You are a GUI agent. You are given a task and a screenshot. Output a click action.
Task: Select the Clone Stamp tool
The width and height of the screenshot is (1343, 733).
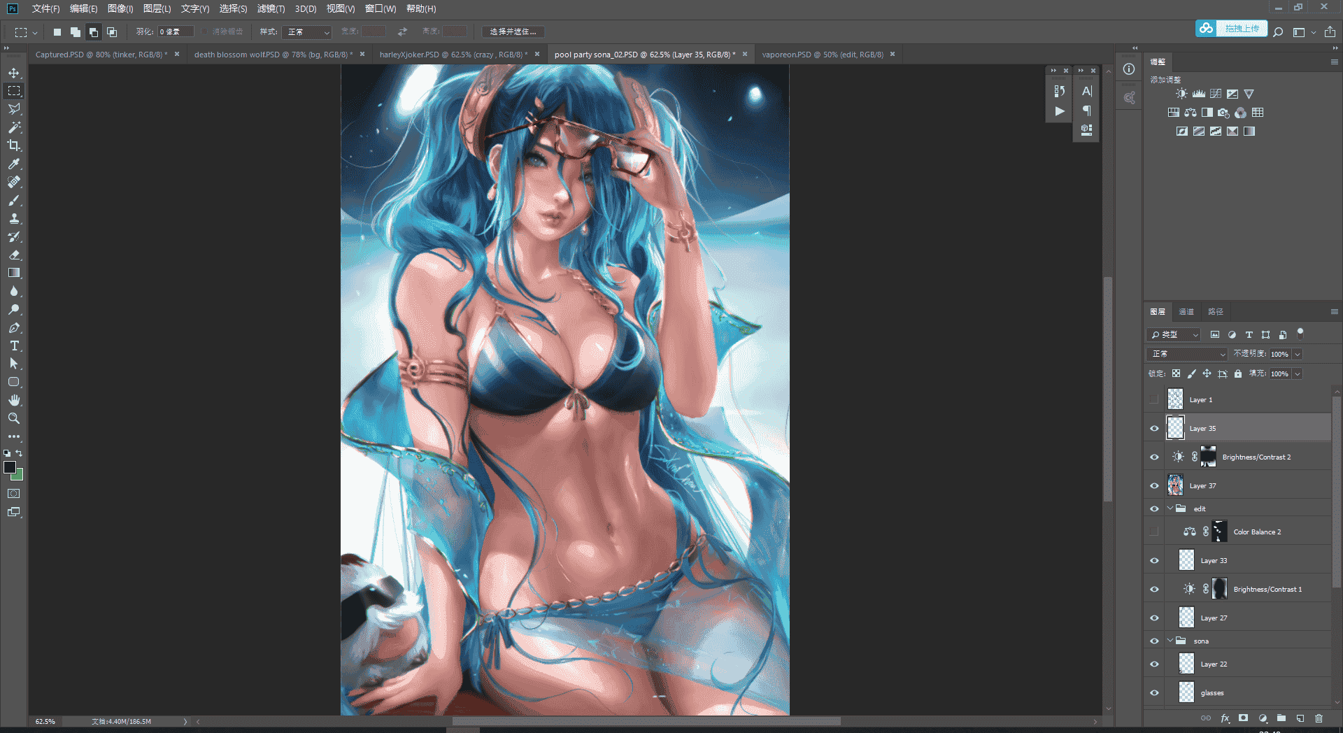[x=14, y=218]
